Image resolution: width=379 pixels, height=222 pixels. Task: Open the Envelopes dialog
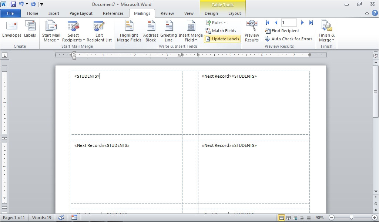click(x=11, y=29)
